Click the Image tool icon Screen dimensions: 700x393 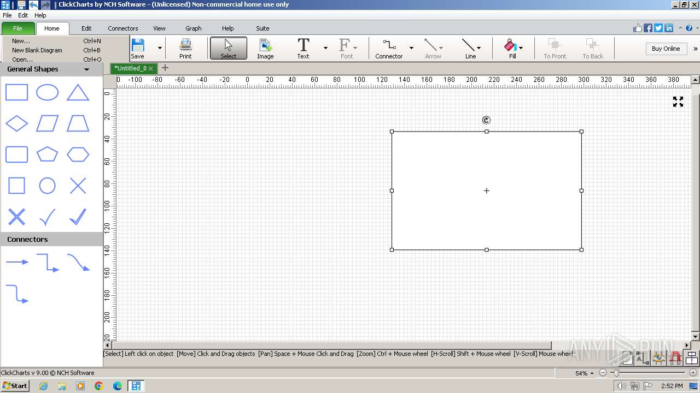coord(265,48)
